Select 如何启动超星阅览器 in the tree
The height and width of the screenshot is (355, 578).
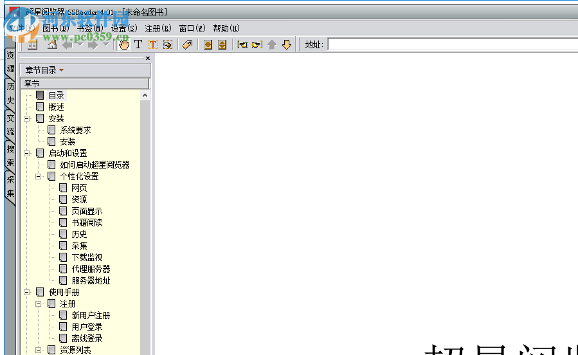pyautogui.click(x=95, y=165)
